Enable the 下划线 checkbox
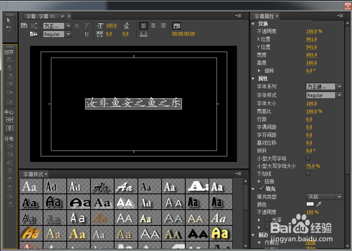This screenshot has width=352, height=251. 308,174
